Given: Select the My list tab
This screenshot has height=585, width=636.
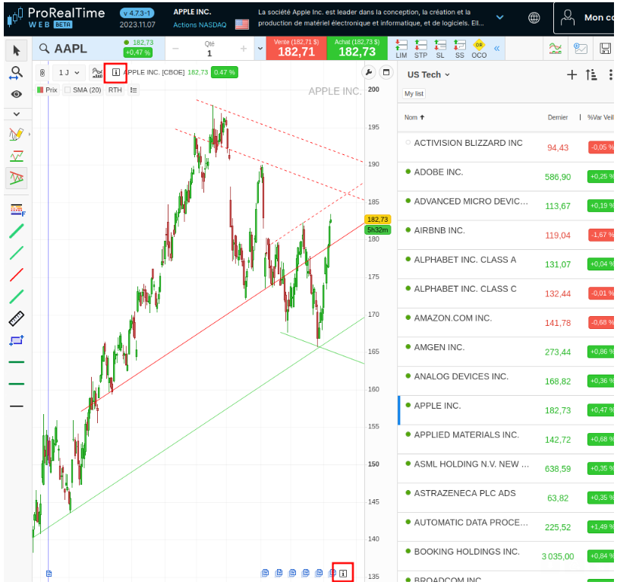Looking at the screenshot, I should 414,93.
